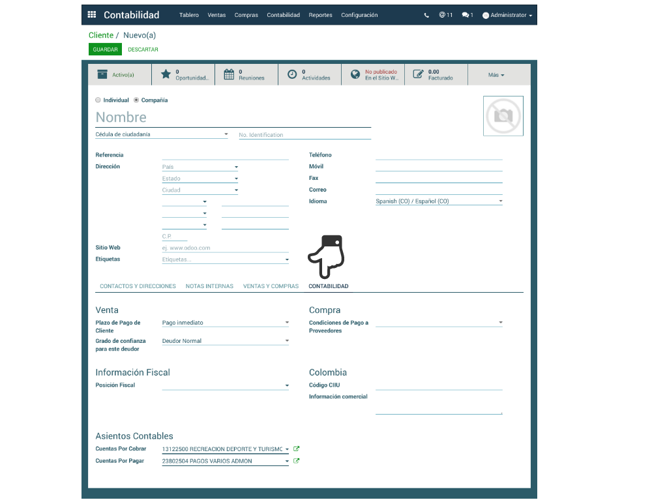Open the conversations chat bubble icon
The width and height of the screenshot is (667, 500).
(x=467, y=15)
